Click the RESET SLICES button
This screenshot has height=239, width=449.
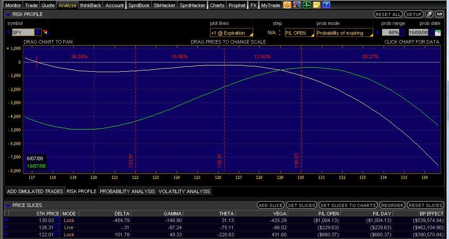(425, 205)
